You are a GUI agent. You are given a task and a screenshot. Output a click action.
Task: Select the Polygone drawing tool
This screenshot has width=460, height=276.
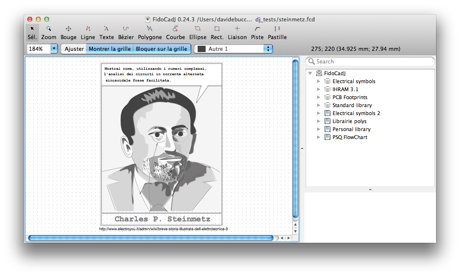pyautogui.click(x=150, y=32)
